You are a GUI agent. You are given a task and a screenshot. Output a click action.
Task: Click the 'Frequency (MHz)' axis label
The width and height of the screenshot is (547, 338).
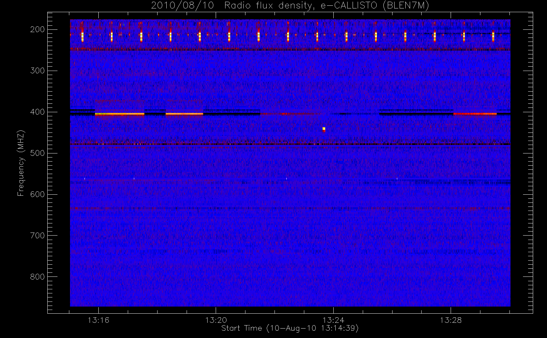pos(21,163)
